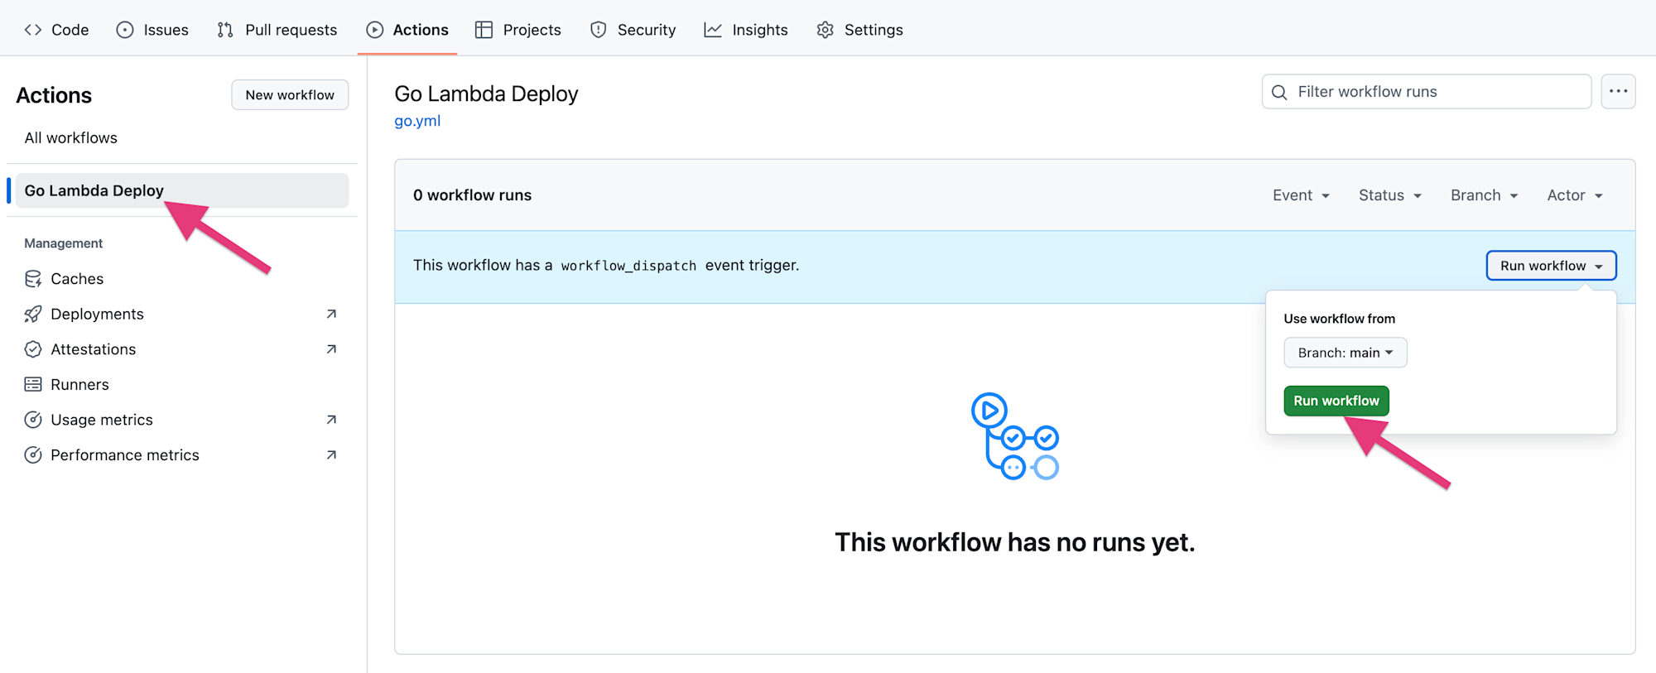The image size is (1656, 673).
Task: Click the Usage metrics gauge icon
Action: point(33,420)
